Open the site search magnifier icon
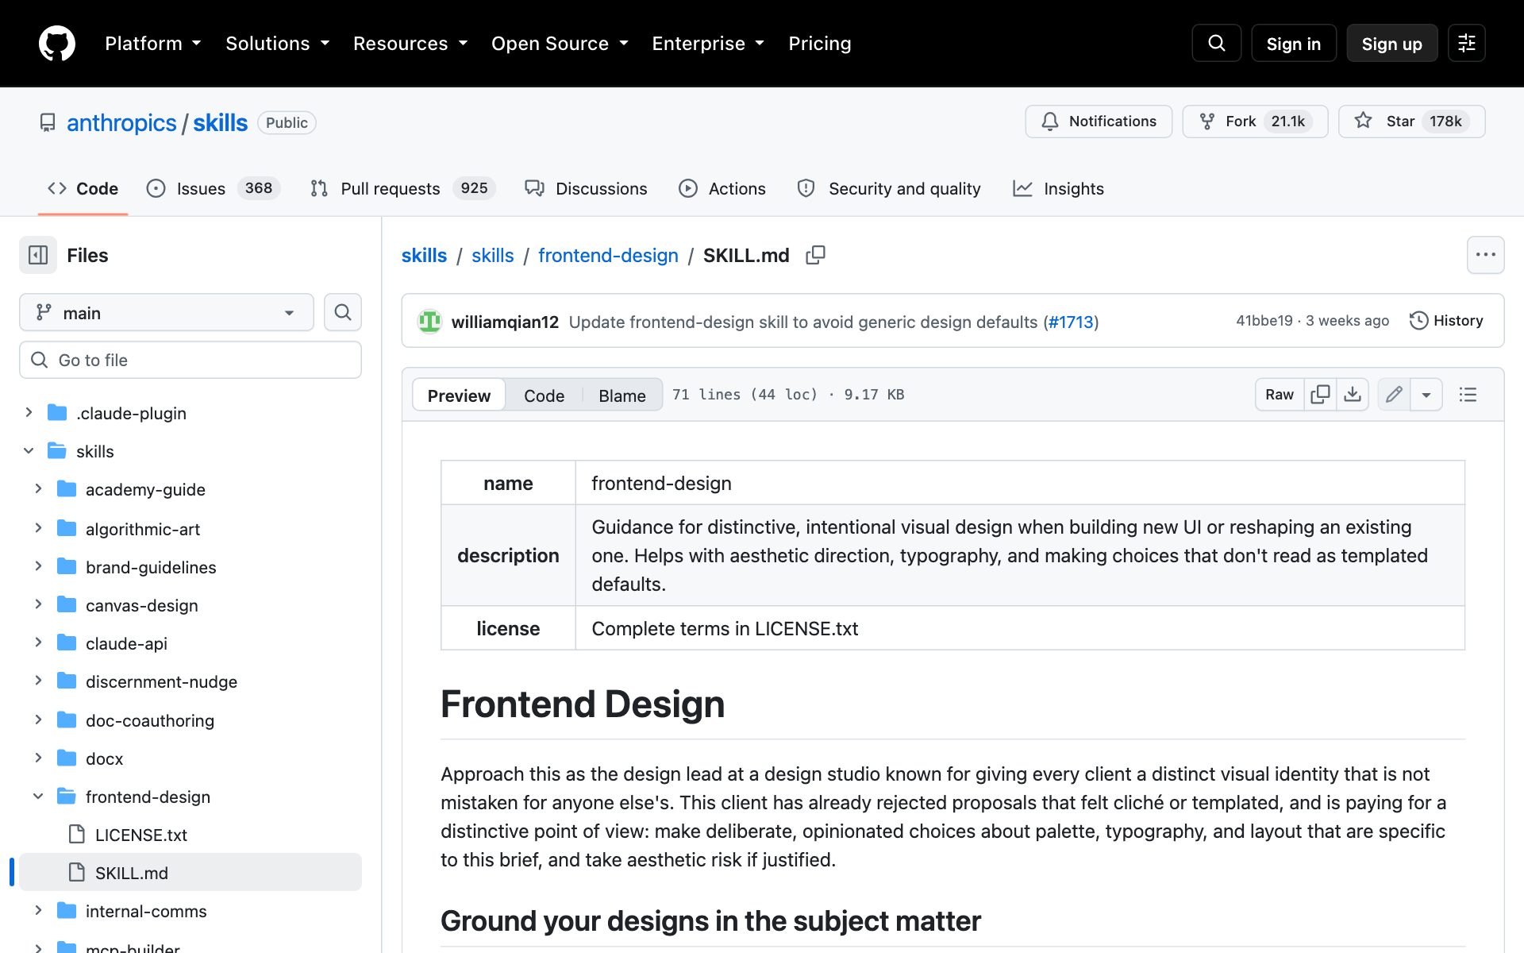 (x=1216, y=44)
